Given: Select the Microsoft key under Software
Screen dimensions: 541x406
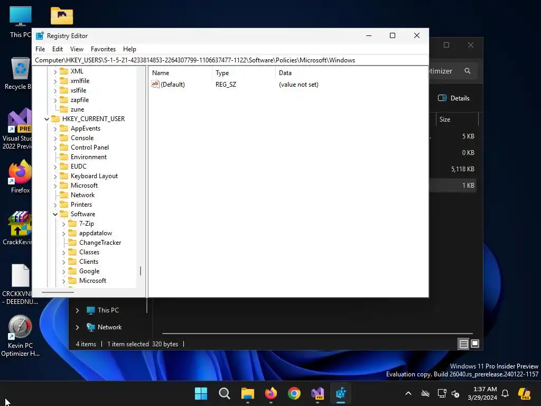Looking at the screenshot, I should (92, 281).
